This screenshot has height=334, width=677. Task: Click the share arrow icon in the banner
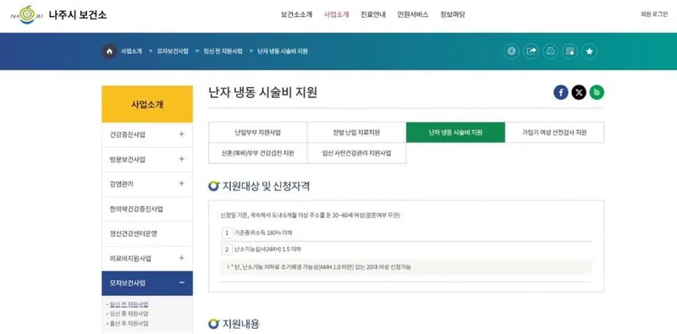[x=531, y=52]
